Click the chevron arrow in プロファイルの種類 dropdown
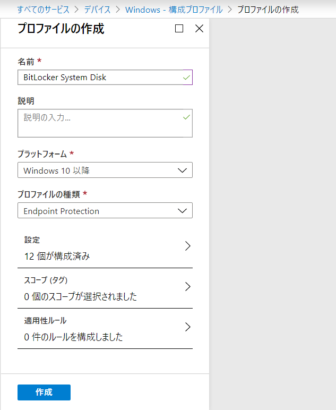 coord(182,211)
